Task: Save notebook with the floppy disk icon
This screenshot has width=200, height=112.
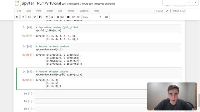Action: pyautogui.click(x=17, y=17)
